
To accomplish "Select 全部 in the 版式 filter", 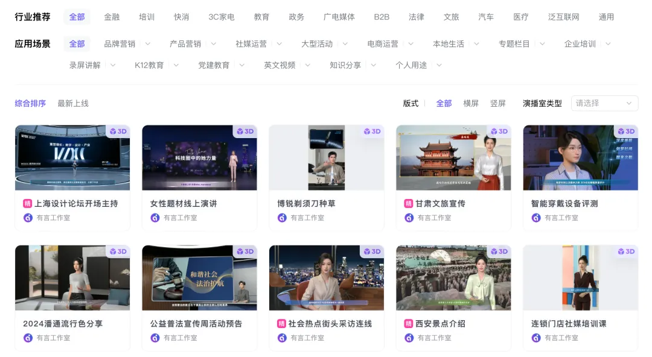I will click(x=444, y=103).
